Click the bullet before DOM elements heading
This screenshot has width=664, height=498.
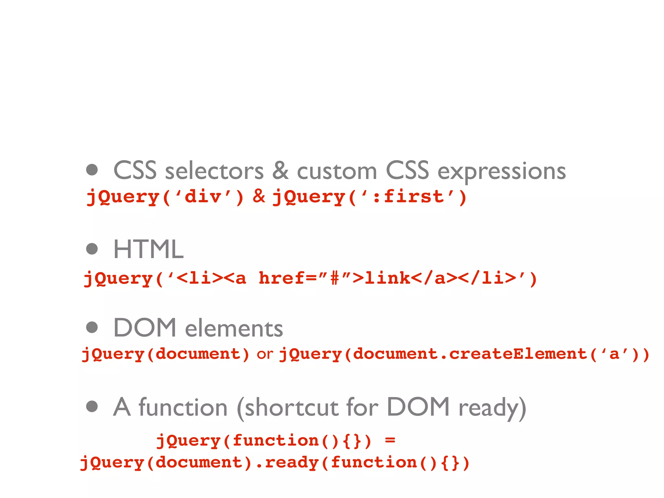point(92,327)
